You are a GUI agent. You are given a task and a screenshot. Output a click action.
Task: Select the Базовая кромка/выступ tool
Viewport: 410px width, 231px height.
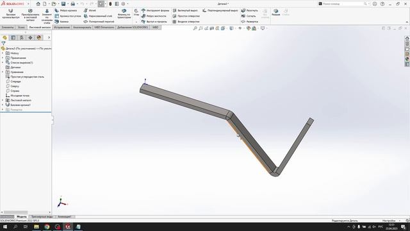click(11, 14)
